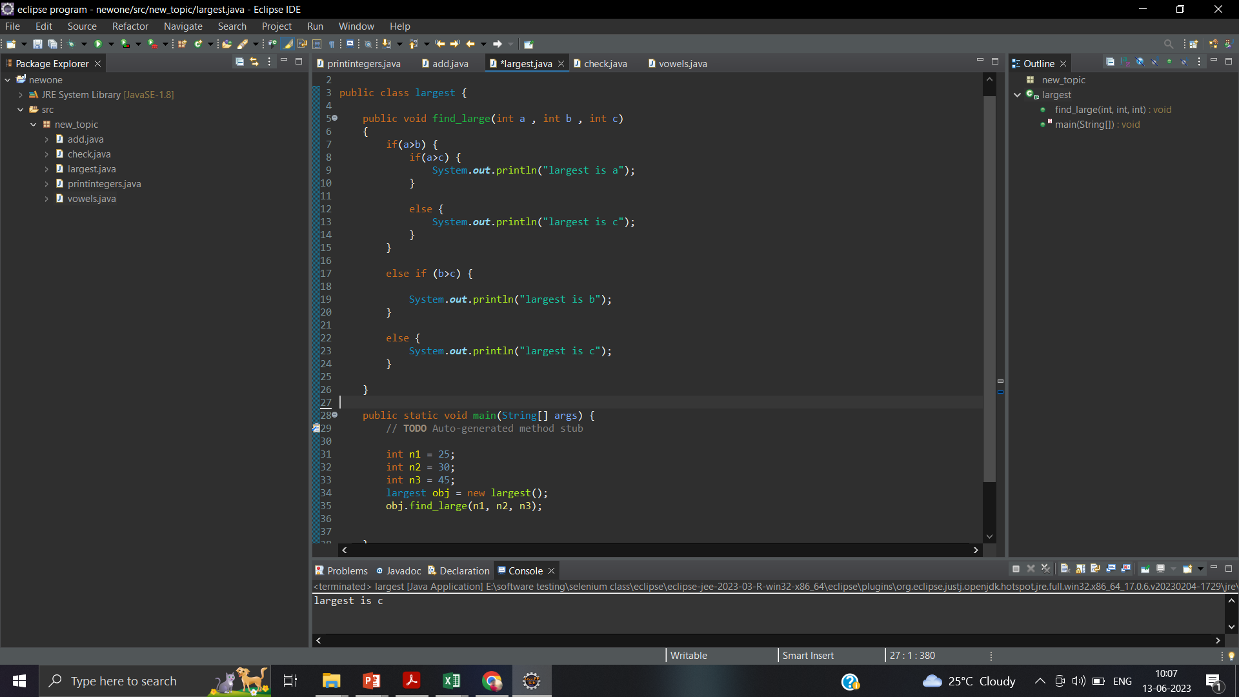Viewport: 1239px width, 697px height.
Task: Open Excel from the Windows taskbar
Action: coord(452,681)
